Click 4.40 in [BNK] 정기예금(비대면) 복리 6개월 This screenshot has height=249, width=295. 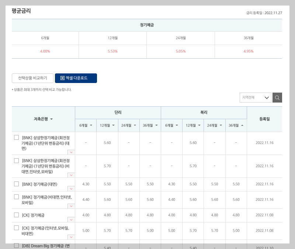pos(171,200)
